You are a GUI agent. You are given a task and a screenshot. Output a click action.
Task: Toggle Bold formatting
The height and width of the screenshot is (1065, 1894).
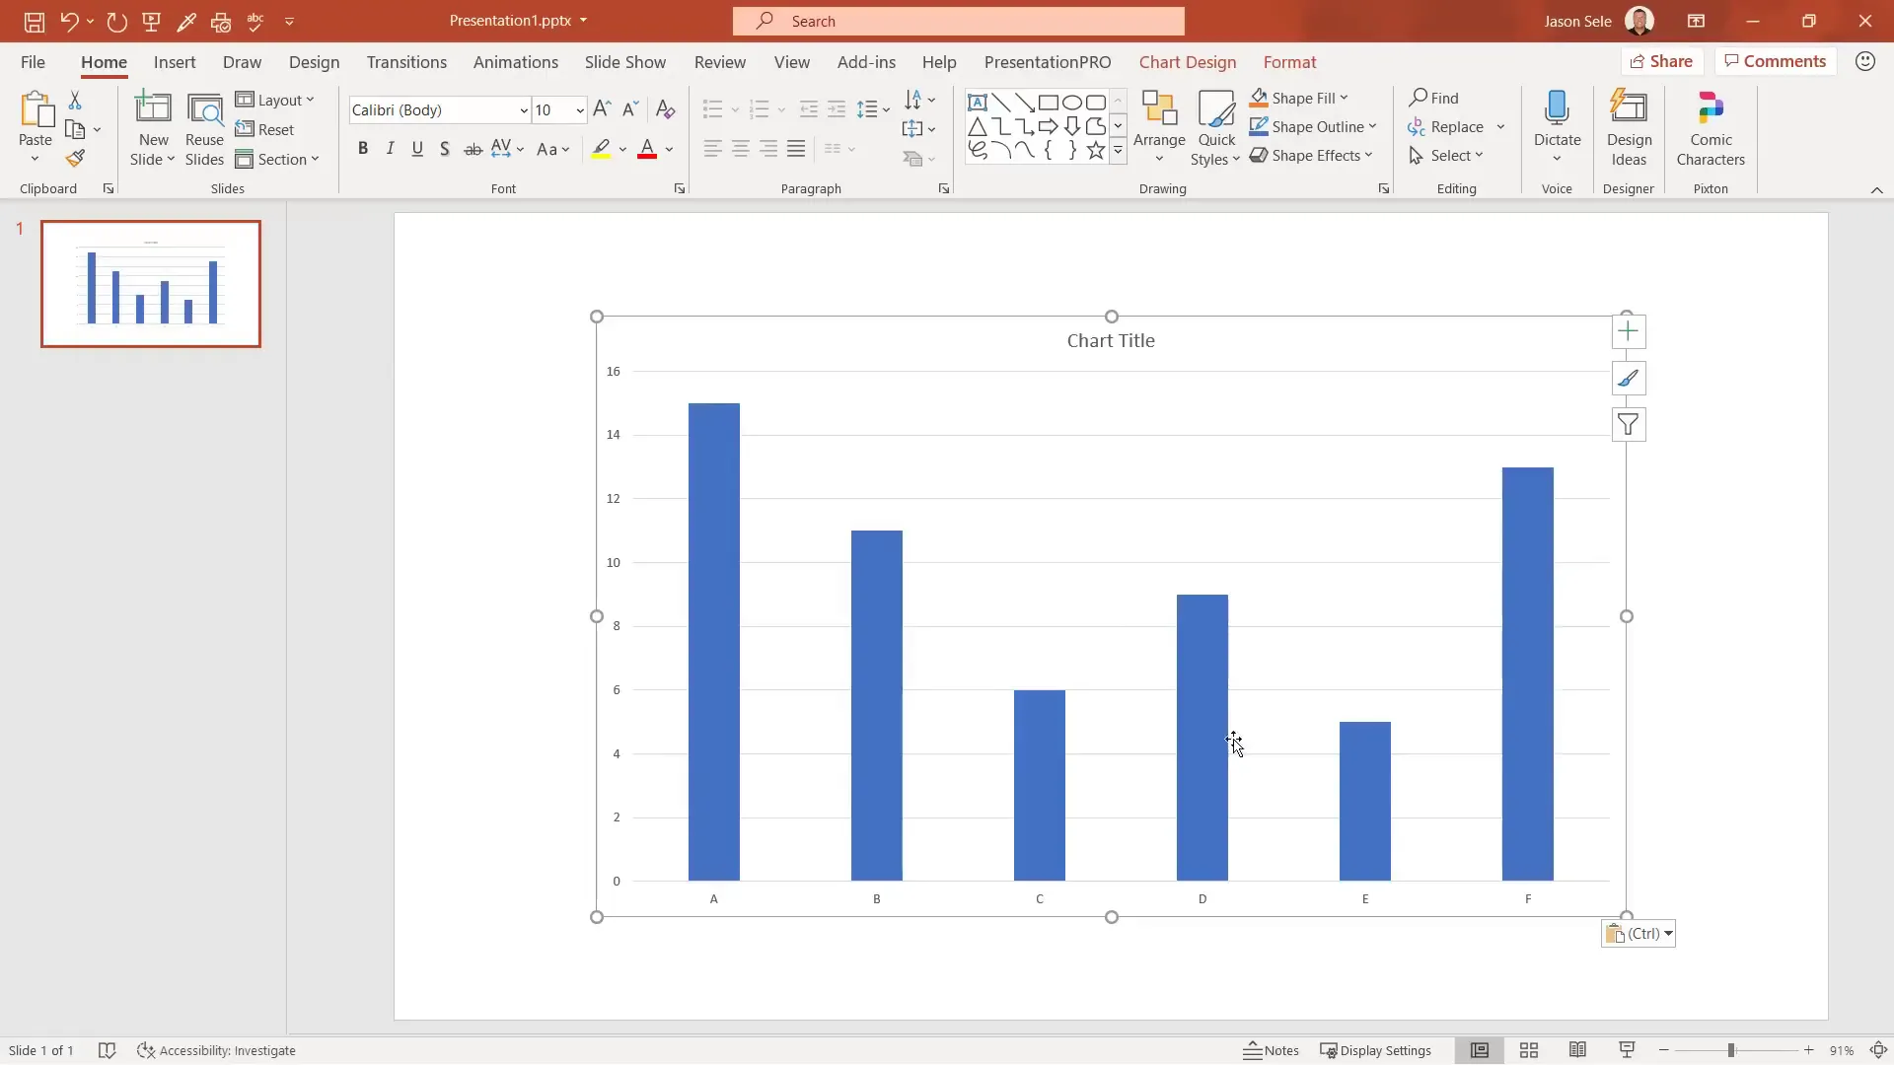point(363,149)
